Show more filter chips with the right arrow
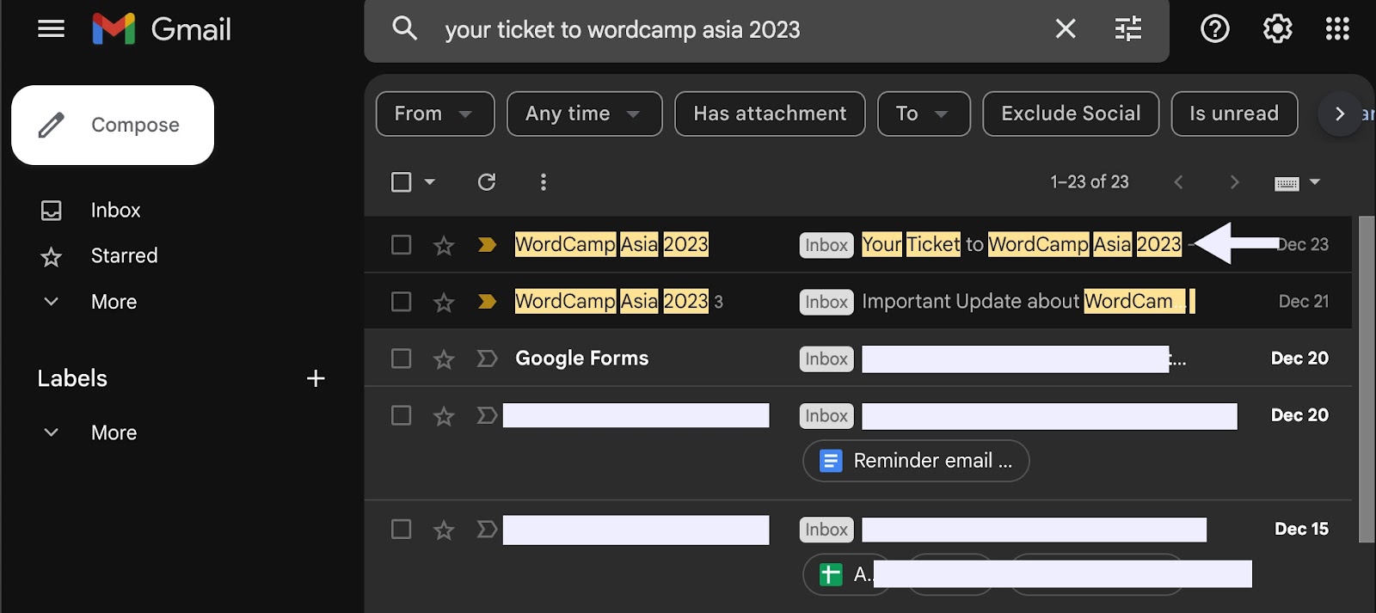 tap(1339, 113)
